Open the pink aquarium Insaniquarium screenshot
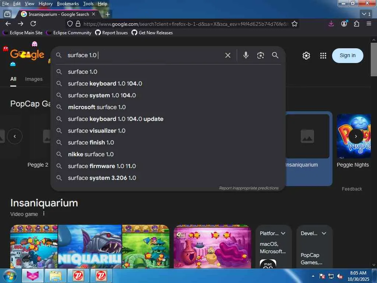The image size is (377, 283). click(212, 247)
